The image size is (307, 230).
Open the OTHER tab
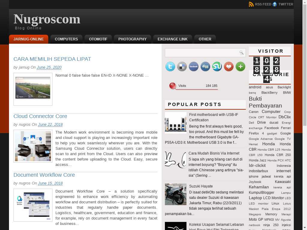click(205, 39)
